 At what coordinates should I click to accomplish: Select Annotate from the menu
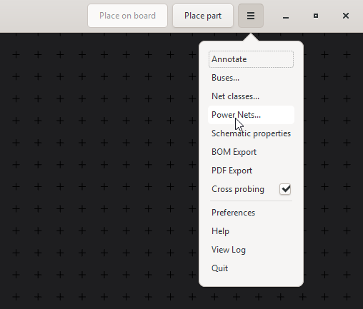(x=251, y=59)
